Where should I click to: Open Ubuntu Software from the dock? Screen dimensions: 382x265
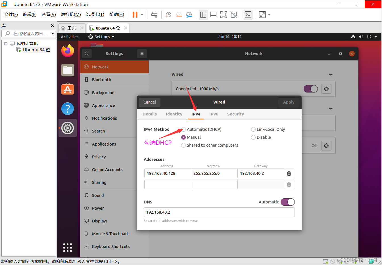click(x=68, y=89)
